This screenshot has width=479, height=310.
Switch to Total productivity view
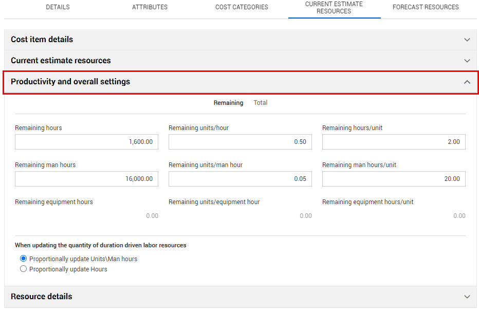[260, 103]
